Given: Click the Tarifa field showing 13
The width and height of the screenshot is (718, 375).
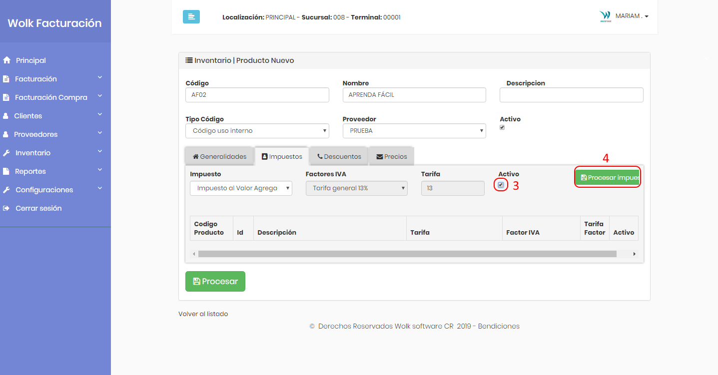Looking at the screenshot, I should point(453,188).
